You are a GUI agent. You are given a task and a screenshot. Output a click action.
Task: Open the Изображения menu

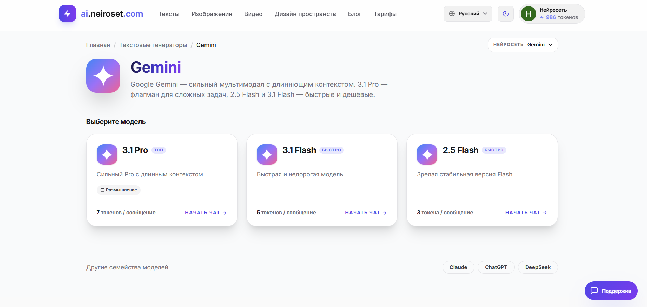click(212, 14)
